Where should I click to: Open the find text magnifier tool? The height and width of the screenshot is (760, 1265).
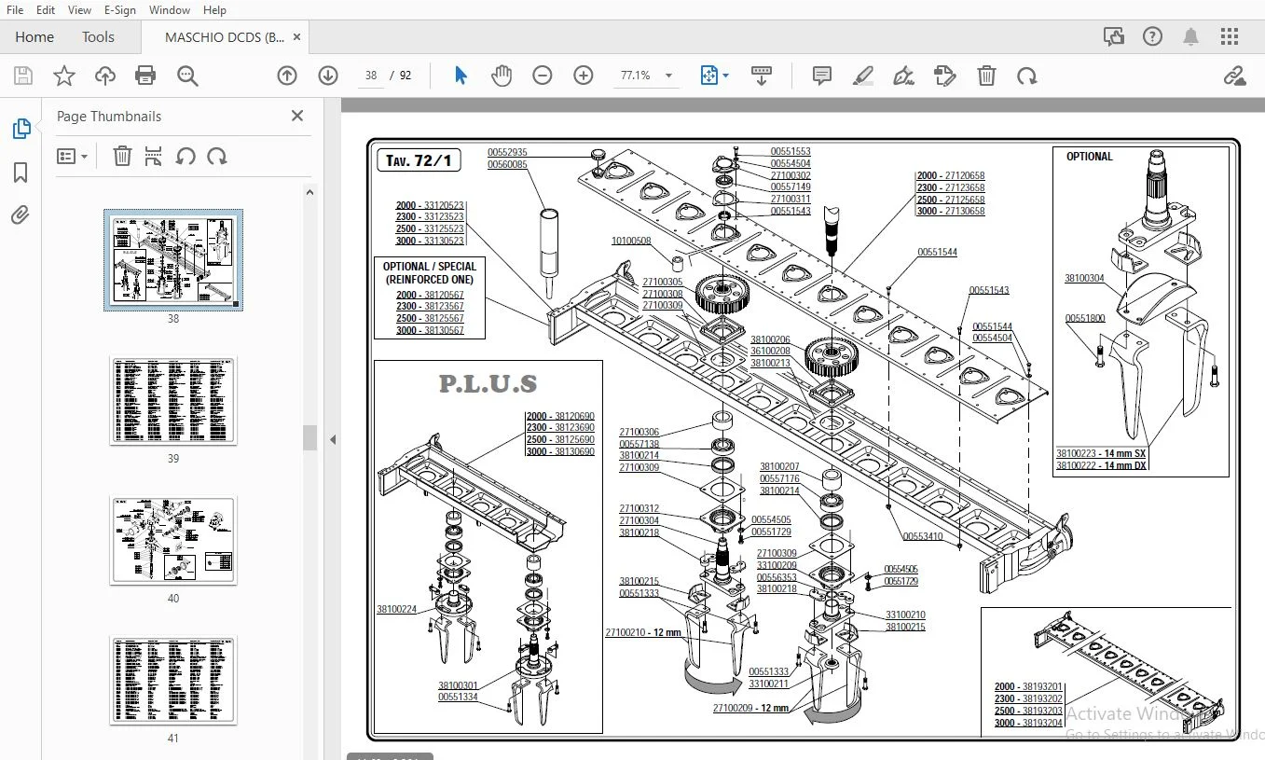point(187,76)
